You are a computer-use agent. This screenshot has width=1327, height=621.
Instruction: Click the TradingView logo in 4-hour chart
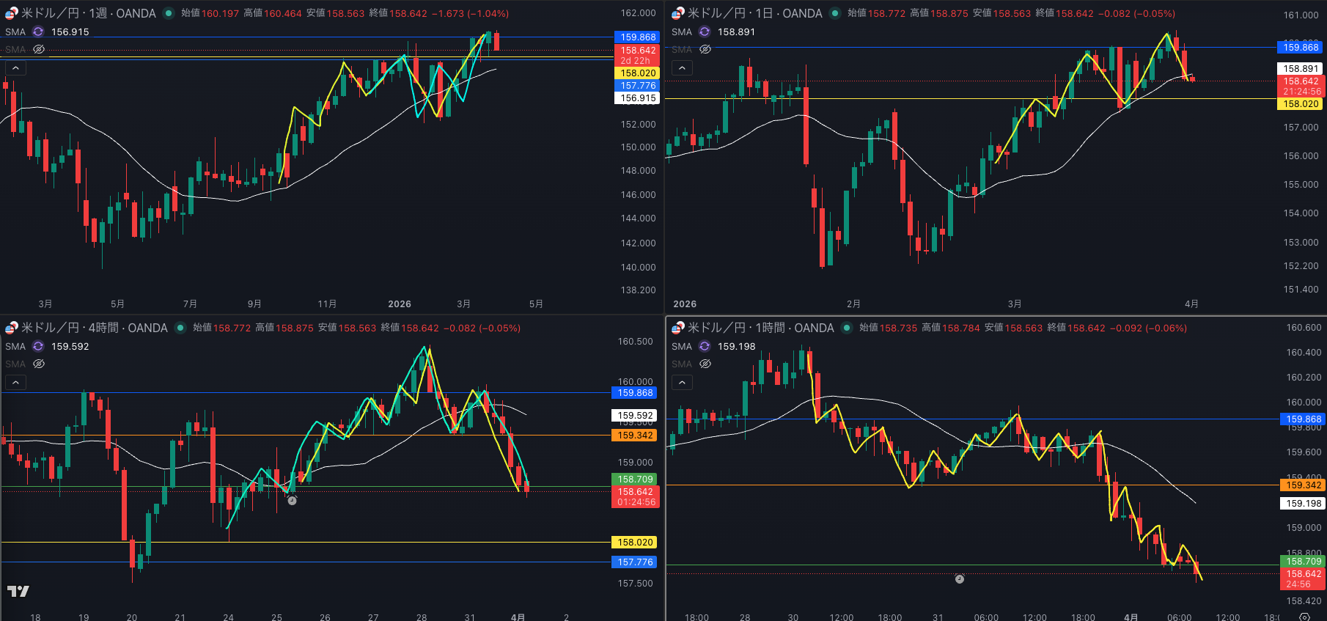click(18, 591)
